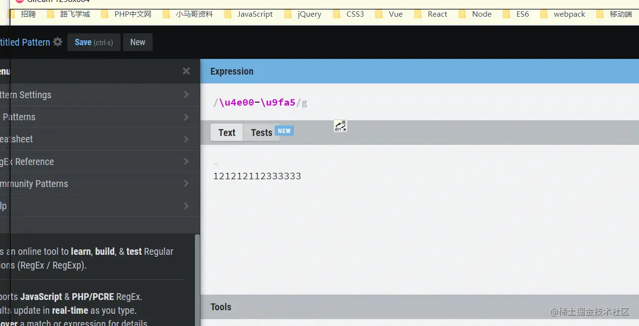Screen dimensions: 639x326
Task: Click the IME language indicator icon
Action: point(340,126)
